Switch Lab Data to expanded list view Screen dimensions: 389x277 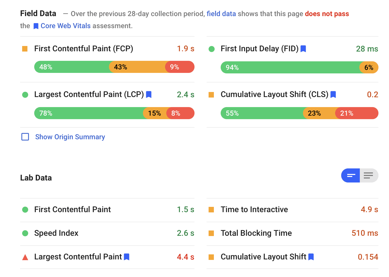369,175
